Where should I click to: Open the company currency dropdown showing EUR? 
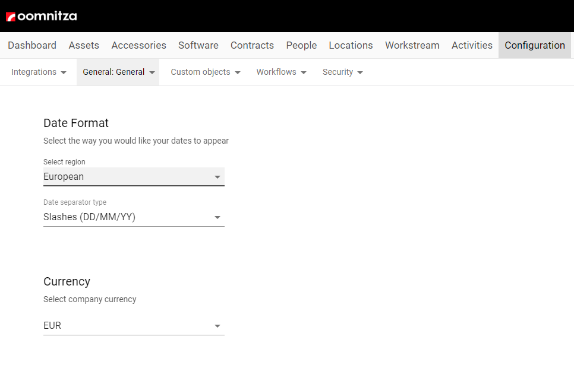[x=134, y=326]
